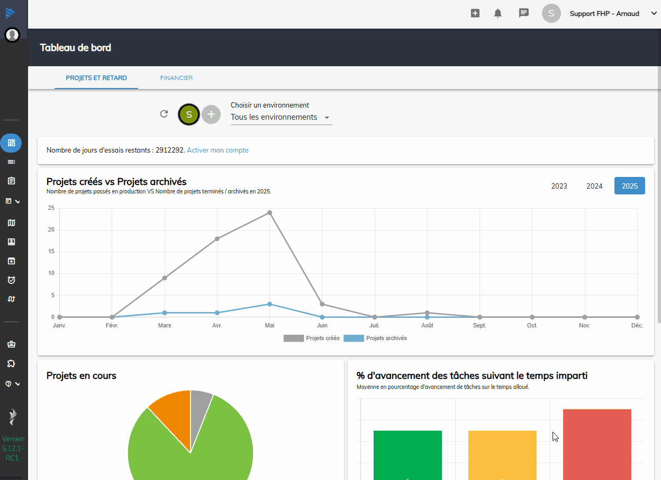
Task: Open the chat messages icon
Action: [523, 13]
